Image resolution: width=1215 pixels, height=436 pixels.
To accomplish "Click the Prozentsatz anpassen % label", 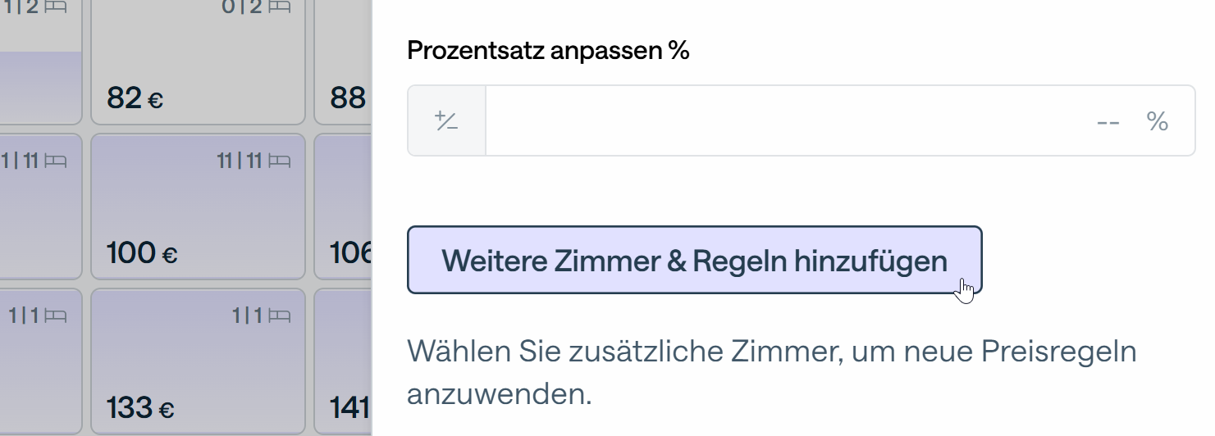I will (x=548, y=51).
